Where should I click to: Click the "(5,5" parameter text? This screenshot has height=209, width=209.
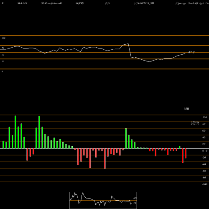[x=107, y=3]
